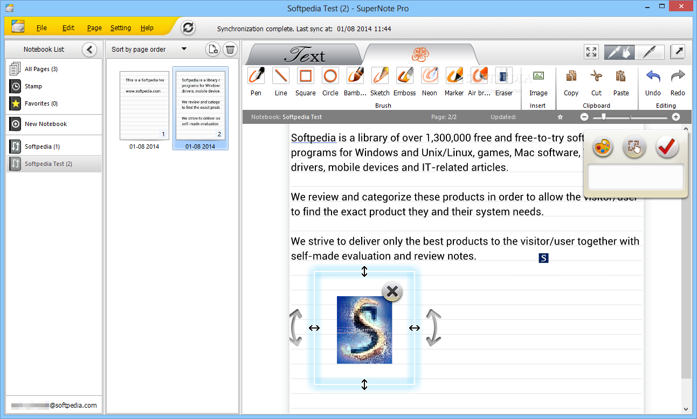The image size is (697, 419).
Task: Create a New Notebook
Action: 54,124
